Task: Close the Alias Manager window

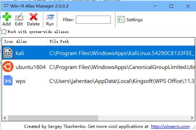Action: (188, 6)
